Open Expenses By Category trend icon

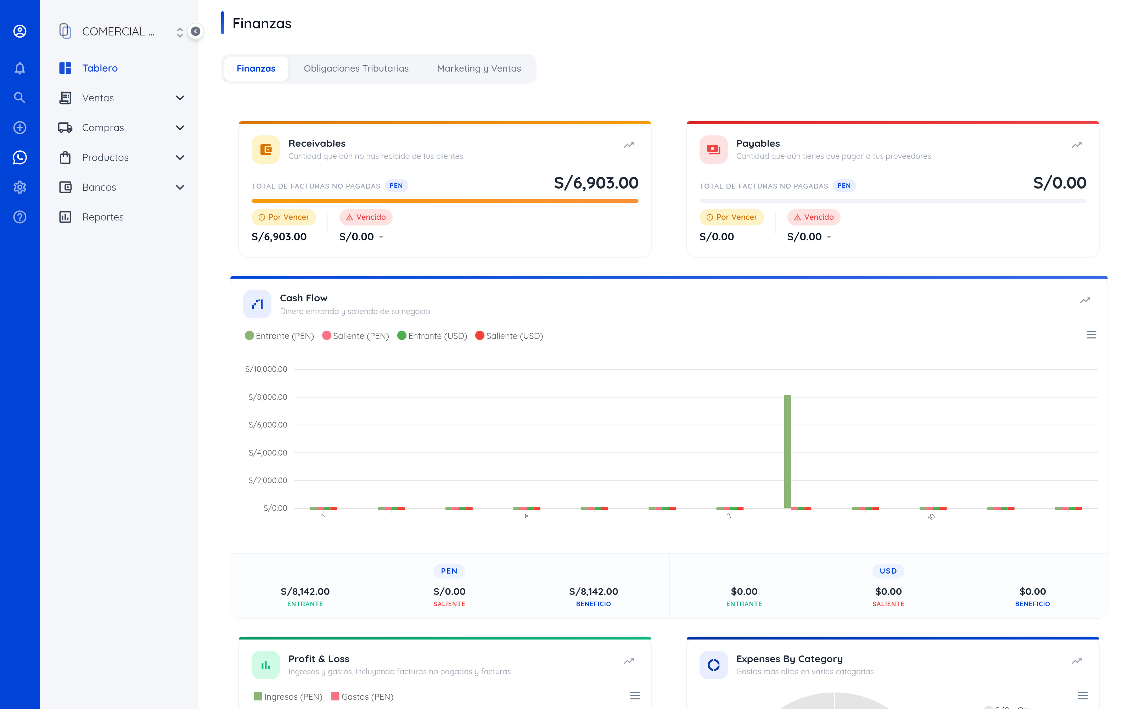click(x=1076, y=661)
